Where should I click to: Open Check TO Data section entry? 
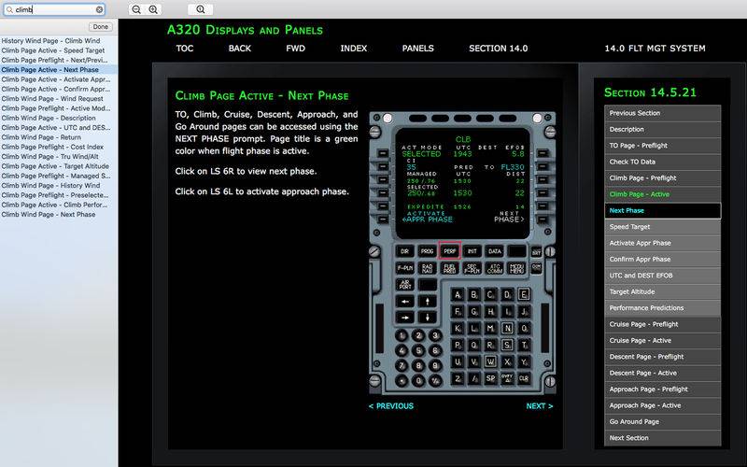[662, 162]
